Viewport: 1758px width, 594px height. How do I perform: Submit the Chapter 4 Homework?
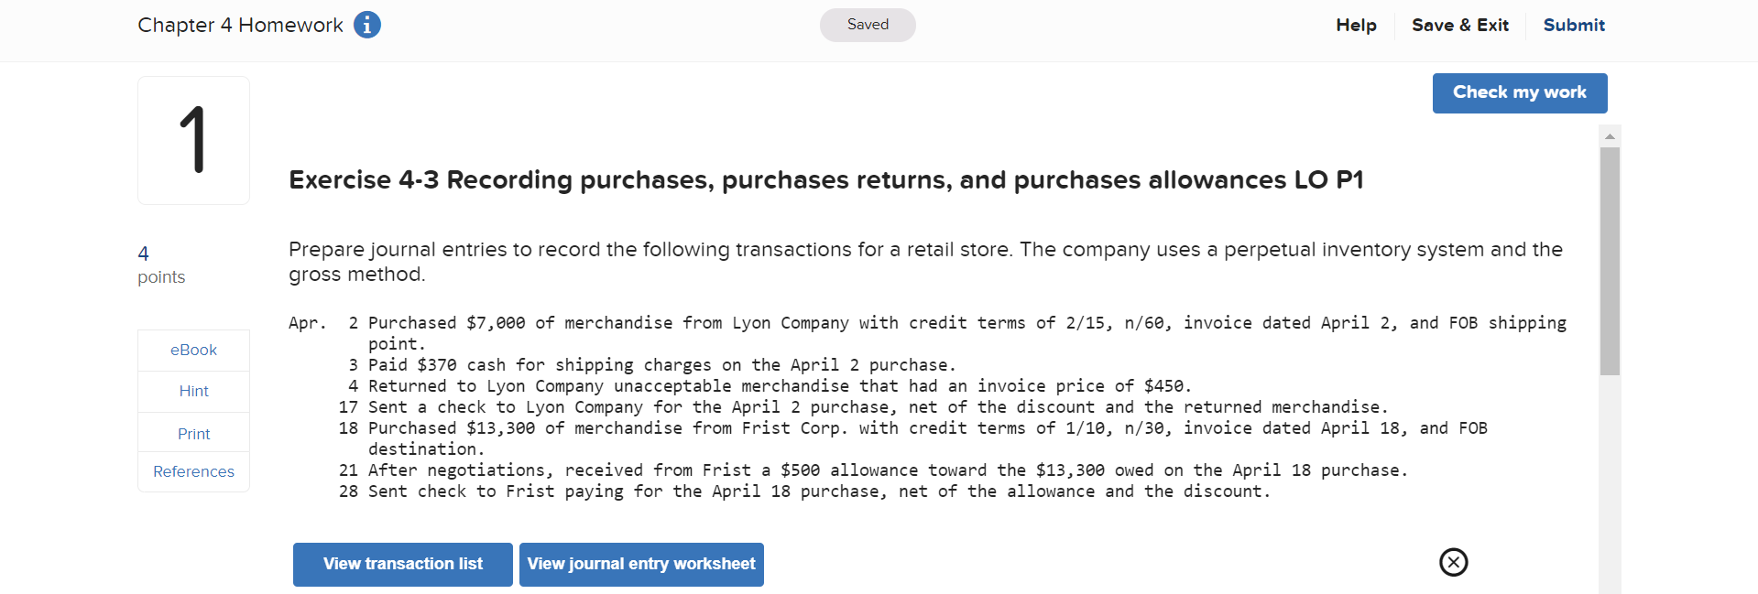click(x=1573, y=25)
